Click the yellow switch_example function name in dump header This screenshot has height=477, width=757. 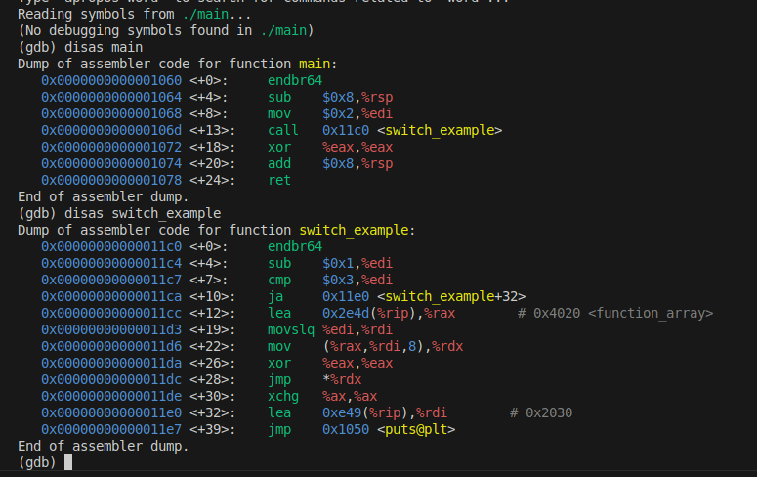tap(356, 230)
